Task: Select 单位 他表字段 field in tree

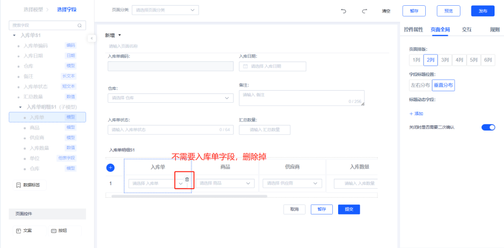Action: [x=47, y=158]
